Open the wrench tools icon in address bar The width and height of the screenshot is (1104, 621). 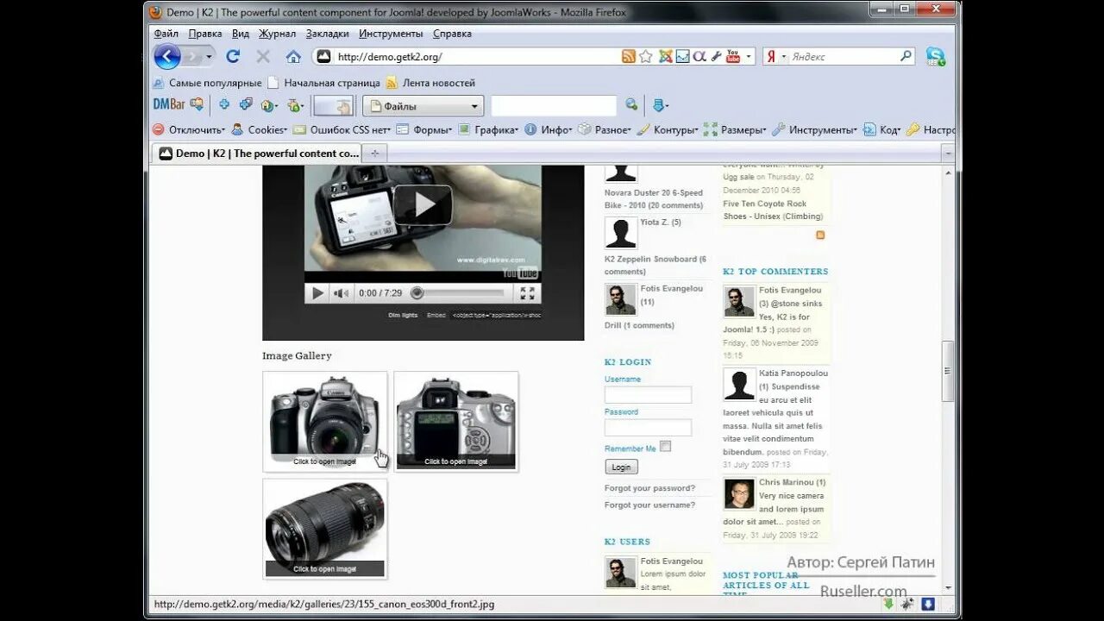[x=716, y=57]
